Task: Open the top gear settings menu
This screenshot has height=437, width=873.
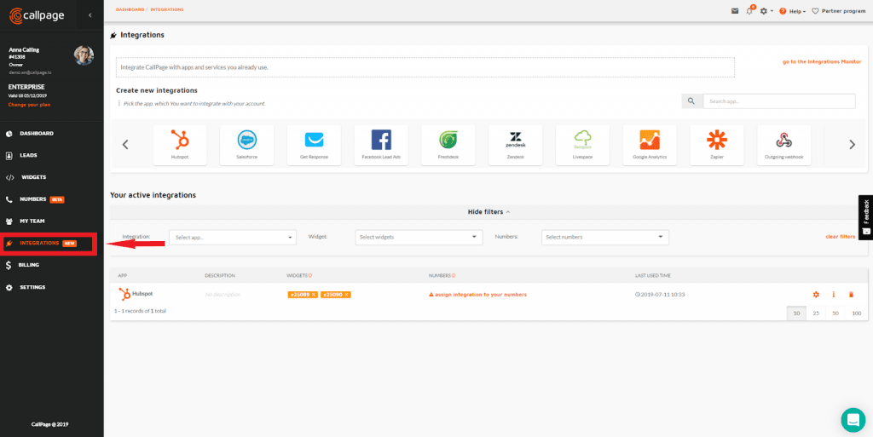Action: point(766,11)
